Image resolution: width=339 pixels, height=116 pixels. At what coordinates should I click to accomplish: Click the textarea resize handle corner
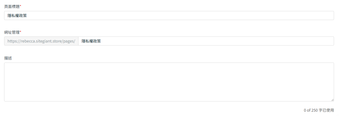(x=332, y=100)
